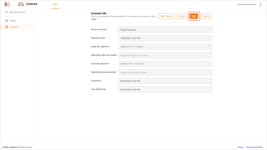Click the Cancel button
This screenshot has height=150, width=267.
click(x=182, y=16)
